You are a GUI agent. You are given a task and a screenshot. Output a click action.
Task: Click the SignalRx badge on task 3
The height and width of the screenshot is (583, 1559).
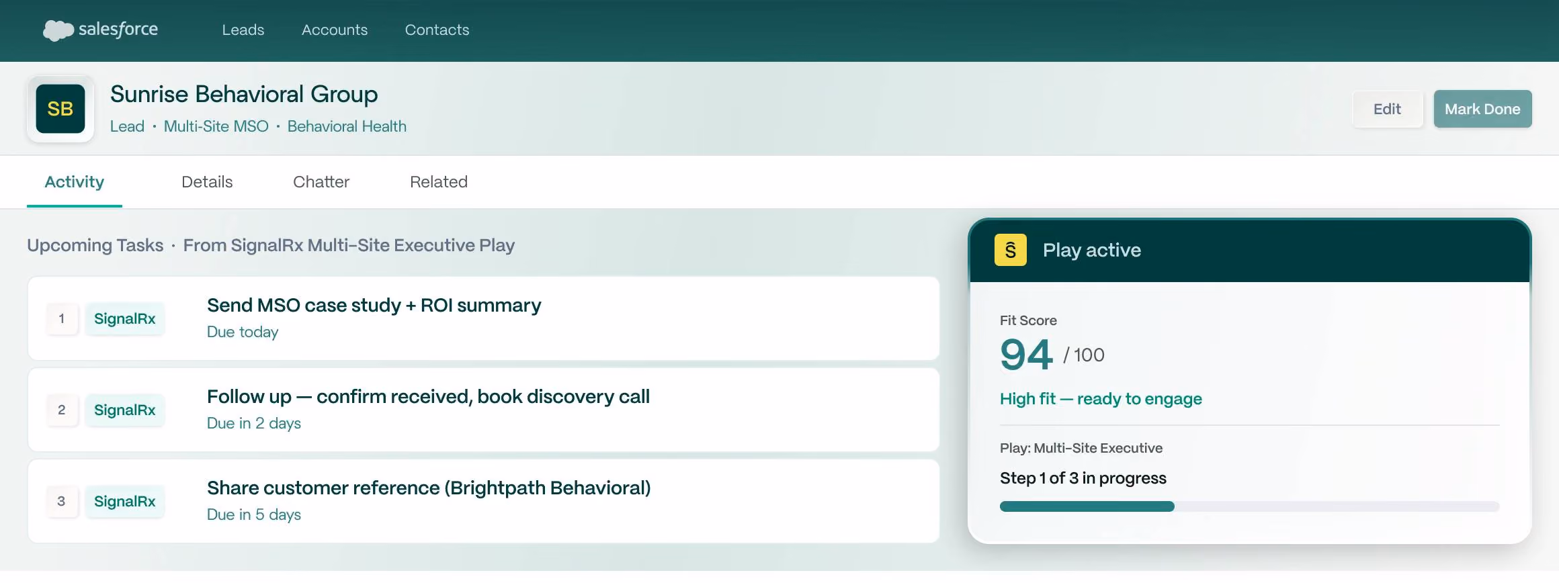click(x=125, y=501)
